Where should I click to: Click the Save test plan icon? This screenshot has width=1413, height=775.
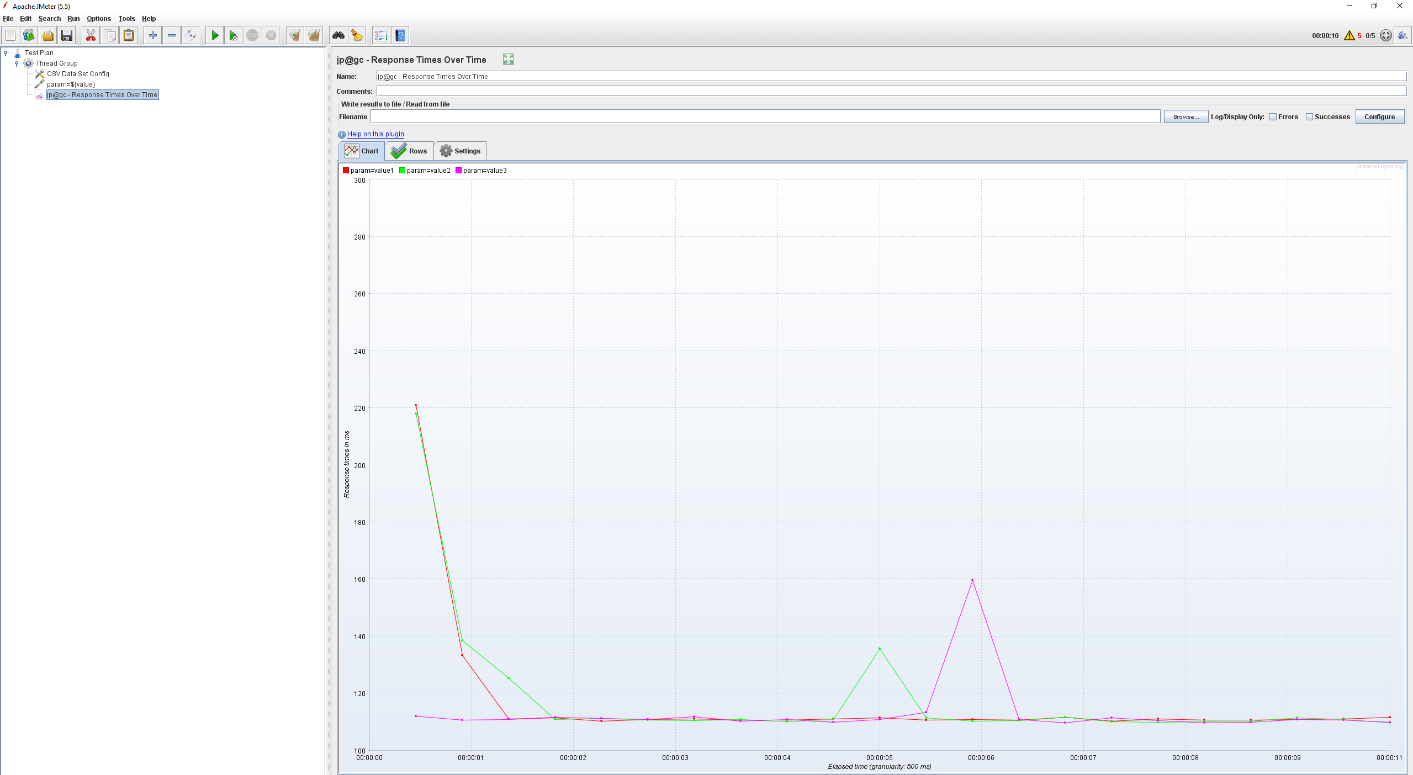point(67,36)
